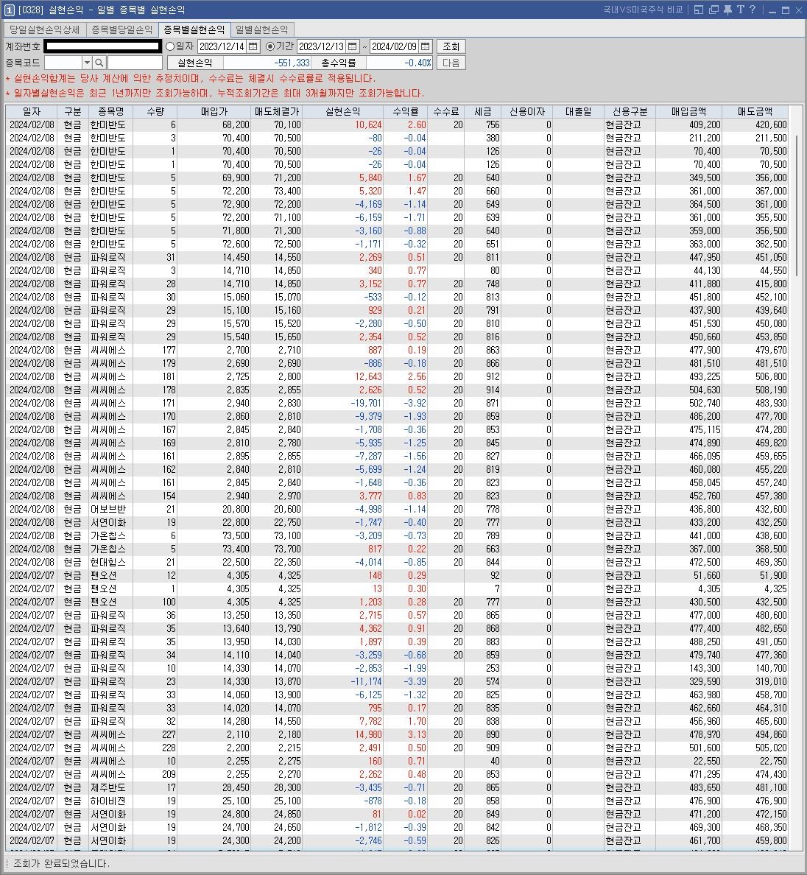Viewport: 807px width, 875px height.
Task: Click the return rate value 3.13
Action: point(417,734)
